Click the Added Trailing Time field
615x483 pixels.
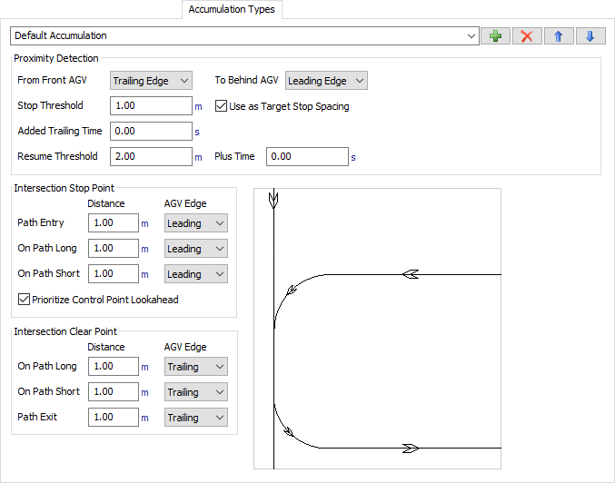click(150, 132)
